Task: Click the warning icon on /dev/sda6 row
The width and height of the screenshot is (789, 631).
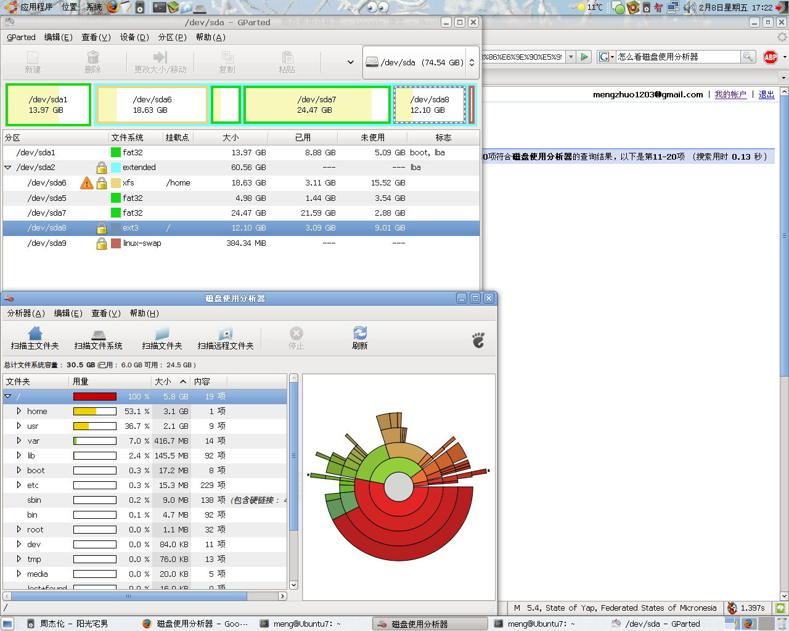Action: [87, 183]
